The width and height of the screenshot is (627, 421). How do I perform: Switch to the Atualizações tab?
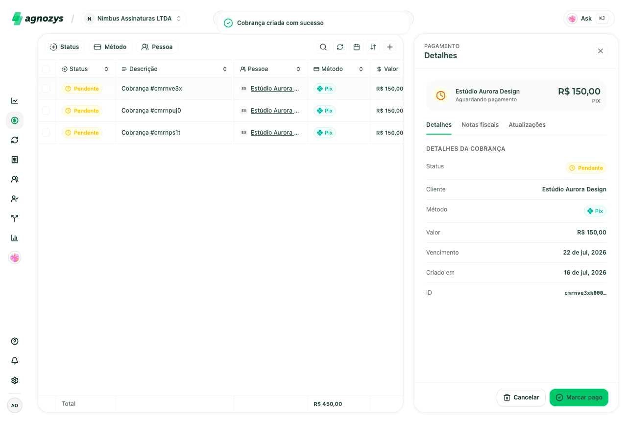pyautogui.click(x=527, y=125)
